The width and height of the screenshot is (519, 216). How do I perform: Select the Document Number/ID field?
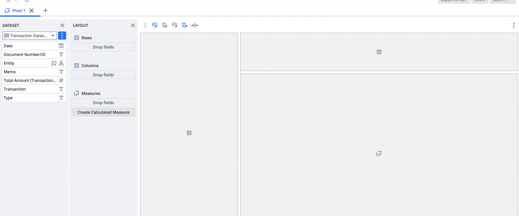pyautogui.click(x=34, y=54)
